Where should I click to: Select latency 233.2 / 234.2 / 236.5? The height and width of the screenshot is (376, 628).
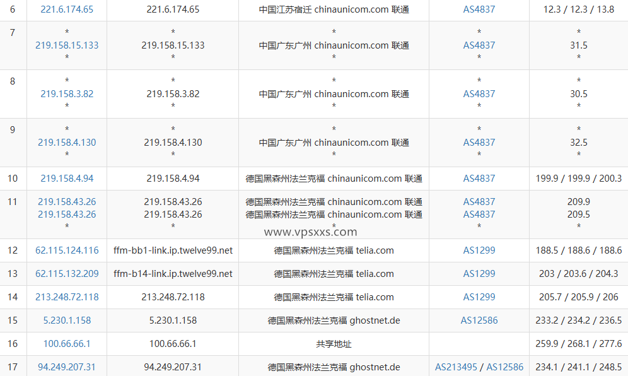tap(579, 320)
